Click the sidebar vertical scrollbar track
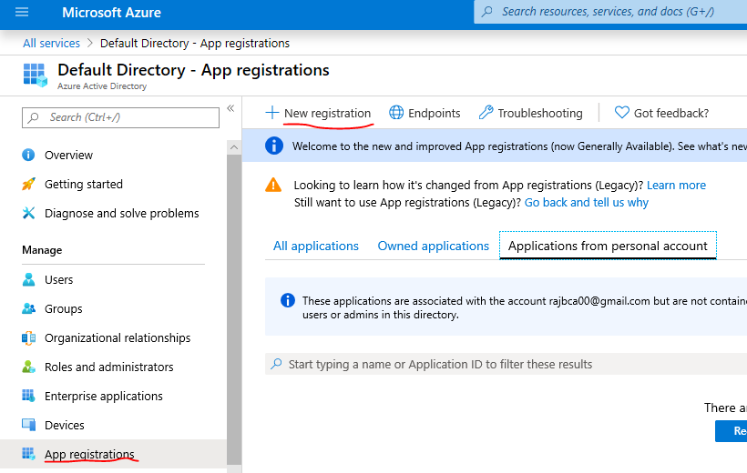Screen dimensions: 747x473 tap(234, 309)
